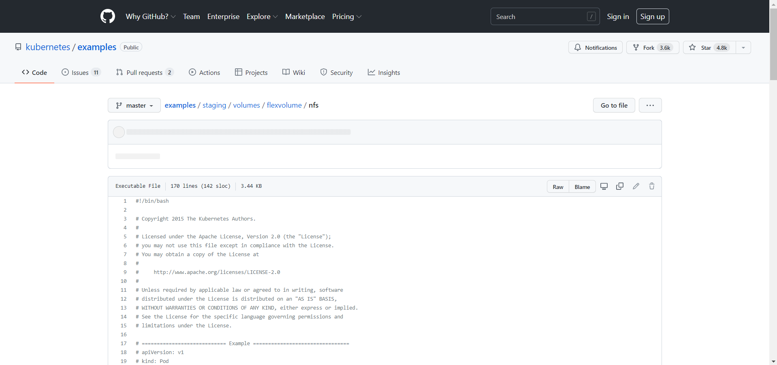
Task: View Raw file contents
Action: coord(558,187)
